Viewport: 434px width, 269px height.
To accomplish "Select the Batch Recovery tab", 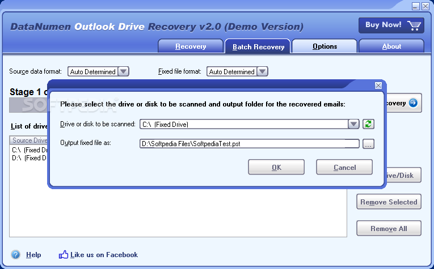I will (258, 46).
